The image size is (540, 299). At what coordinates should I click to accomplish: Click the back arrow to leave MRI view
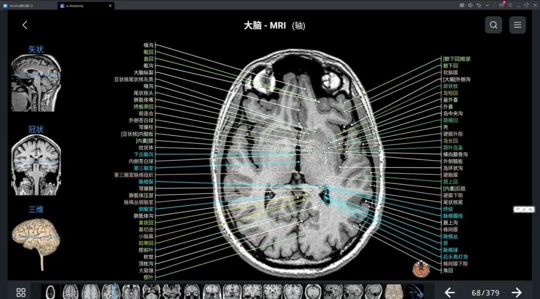(x=25, y=24)
